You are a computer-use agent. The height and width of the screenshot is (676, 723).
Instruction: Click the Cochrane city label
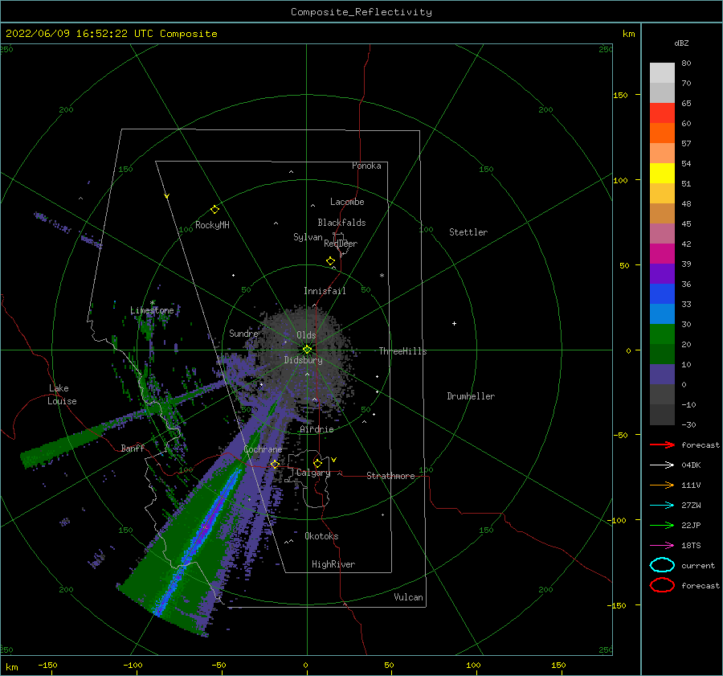pos(263,449)
